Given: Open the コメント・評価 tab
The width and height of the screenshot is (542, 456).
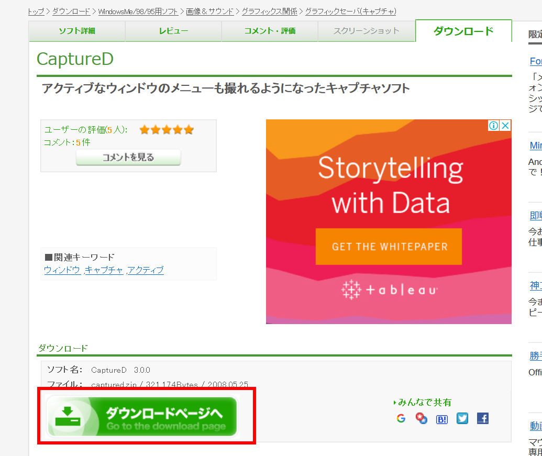Looking at the screenshot, I should pos(270,31).
